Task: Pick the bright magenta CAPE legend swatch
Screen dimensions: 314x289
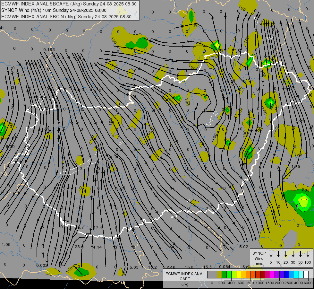Action: coord(272,275)
